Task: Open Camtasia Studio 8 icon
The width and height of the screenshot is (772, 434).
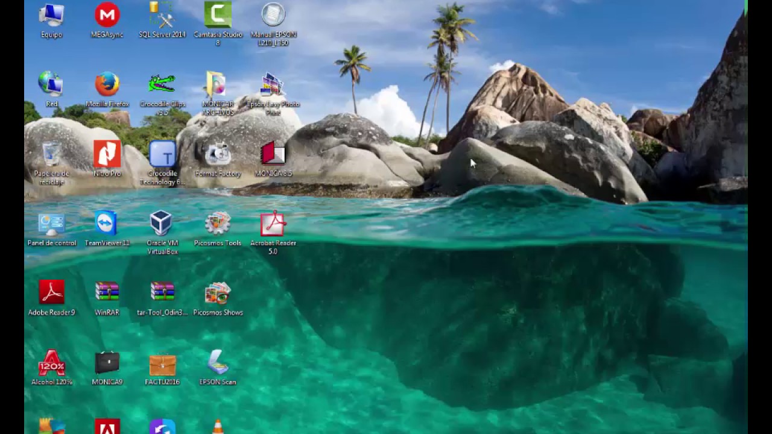Action: 218,16
